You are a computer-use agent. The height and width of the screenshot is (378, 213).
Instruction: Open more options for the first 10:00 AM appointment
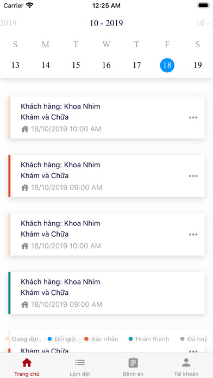point(193,118)
